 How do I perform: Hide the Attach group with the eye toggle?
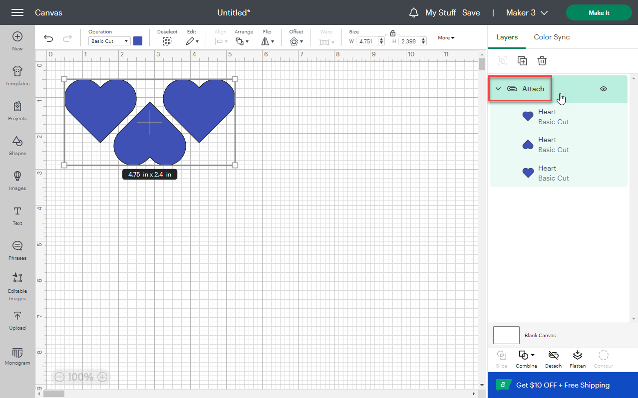[x=603, y=88]
